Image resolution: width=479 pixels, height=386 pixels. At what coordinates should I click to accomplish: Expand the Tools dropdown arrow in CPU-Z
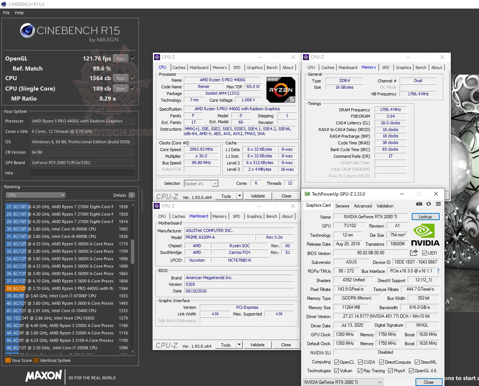[x=239, y=196]
